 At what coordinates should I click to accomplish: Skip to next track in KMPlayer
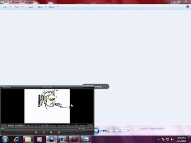tap(58, 132)
